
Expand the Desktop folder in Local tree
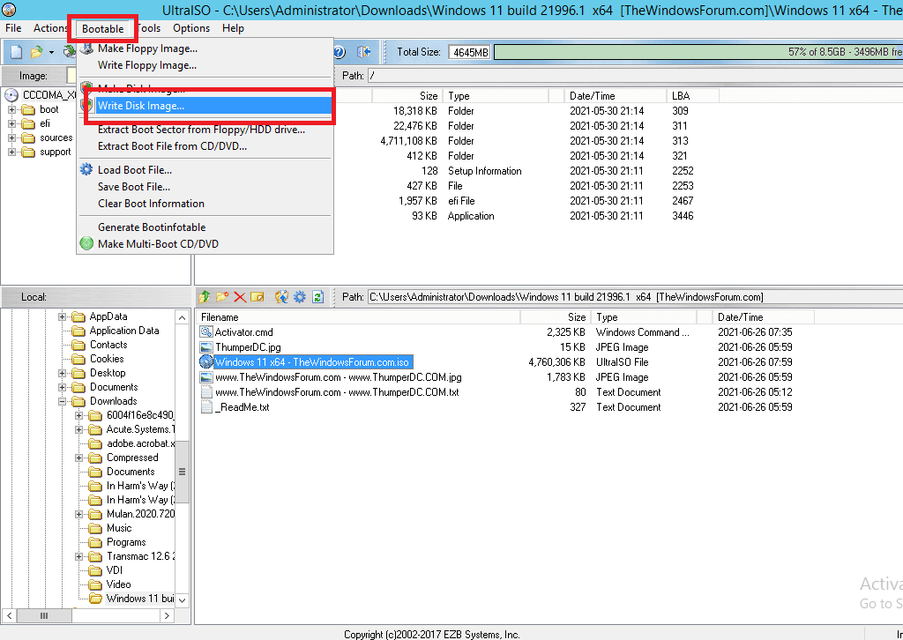click(63, 373)
